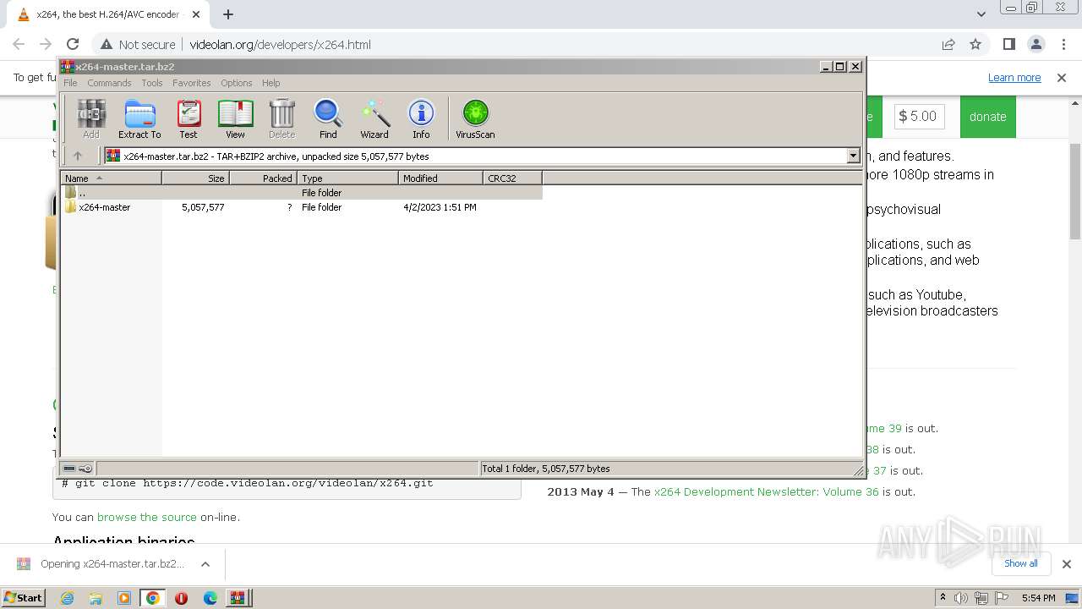Viewport: 1082px width, 609px height.
Task: Launch the Wizard tool
Action: (374, 118)
